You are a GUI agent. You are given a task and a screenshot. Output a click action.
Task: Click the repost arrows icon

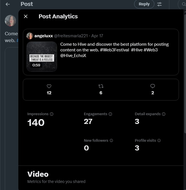tap(101, 86)
